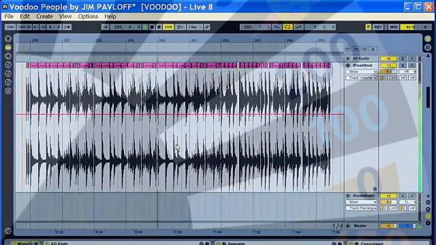Hide the yellow Mixer M section
This screenshot has width=436, height=245.
tap(428, 216)
